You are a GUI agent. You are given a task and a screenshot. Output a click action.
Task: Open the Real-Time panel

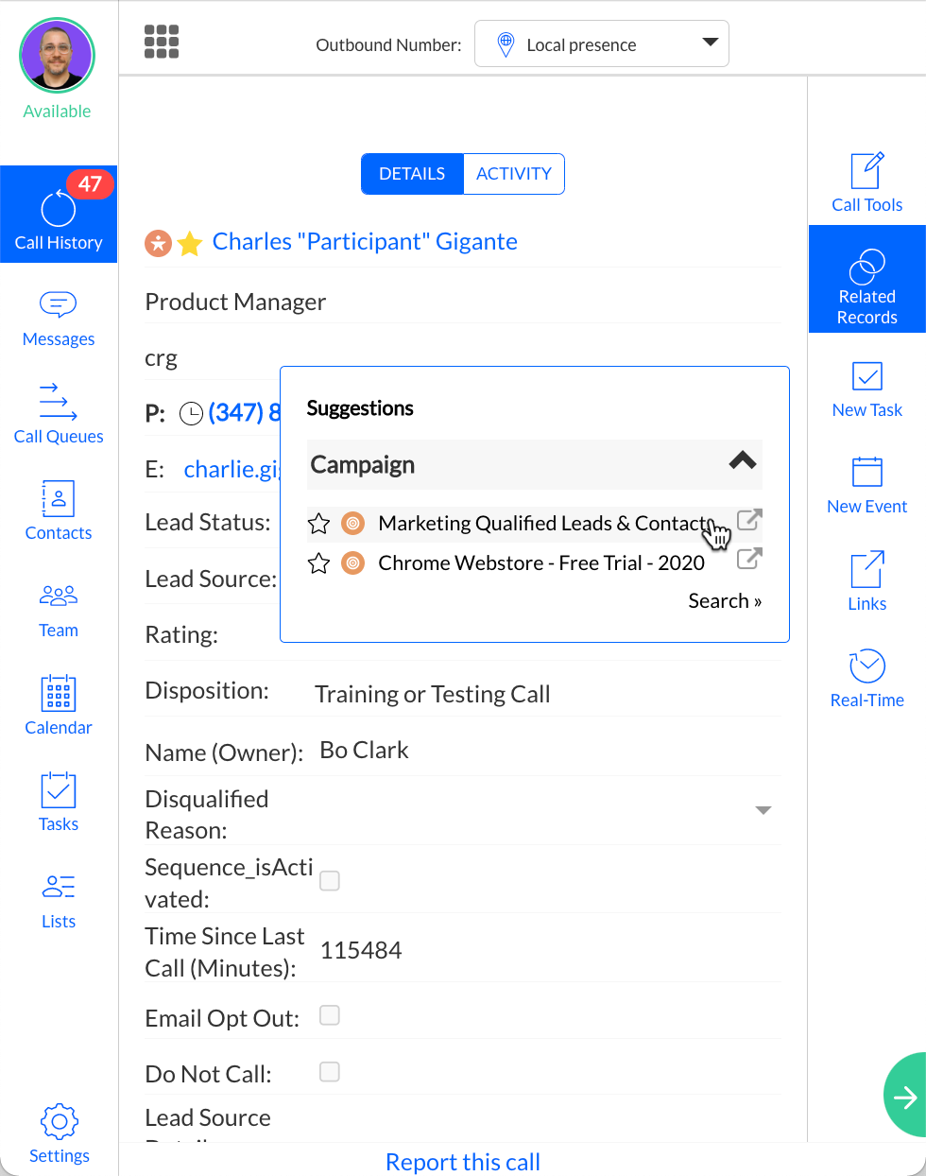click(866, 679)
